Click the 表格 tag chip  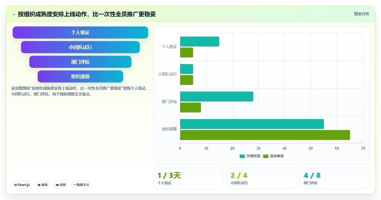[42, 185]
